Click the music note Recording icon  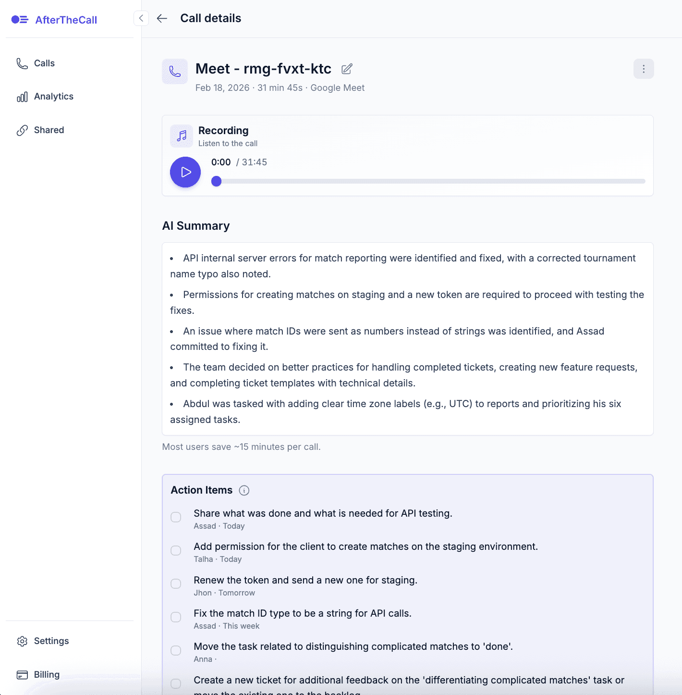coord(182,136)
